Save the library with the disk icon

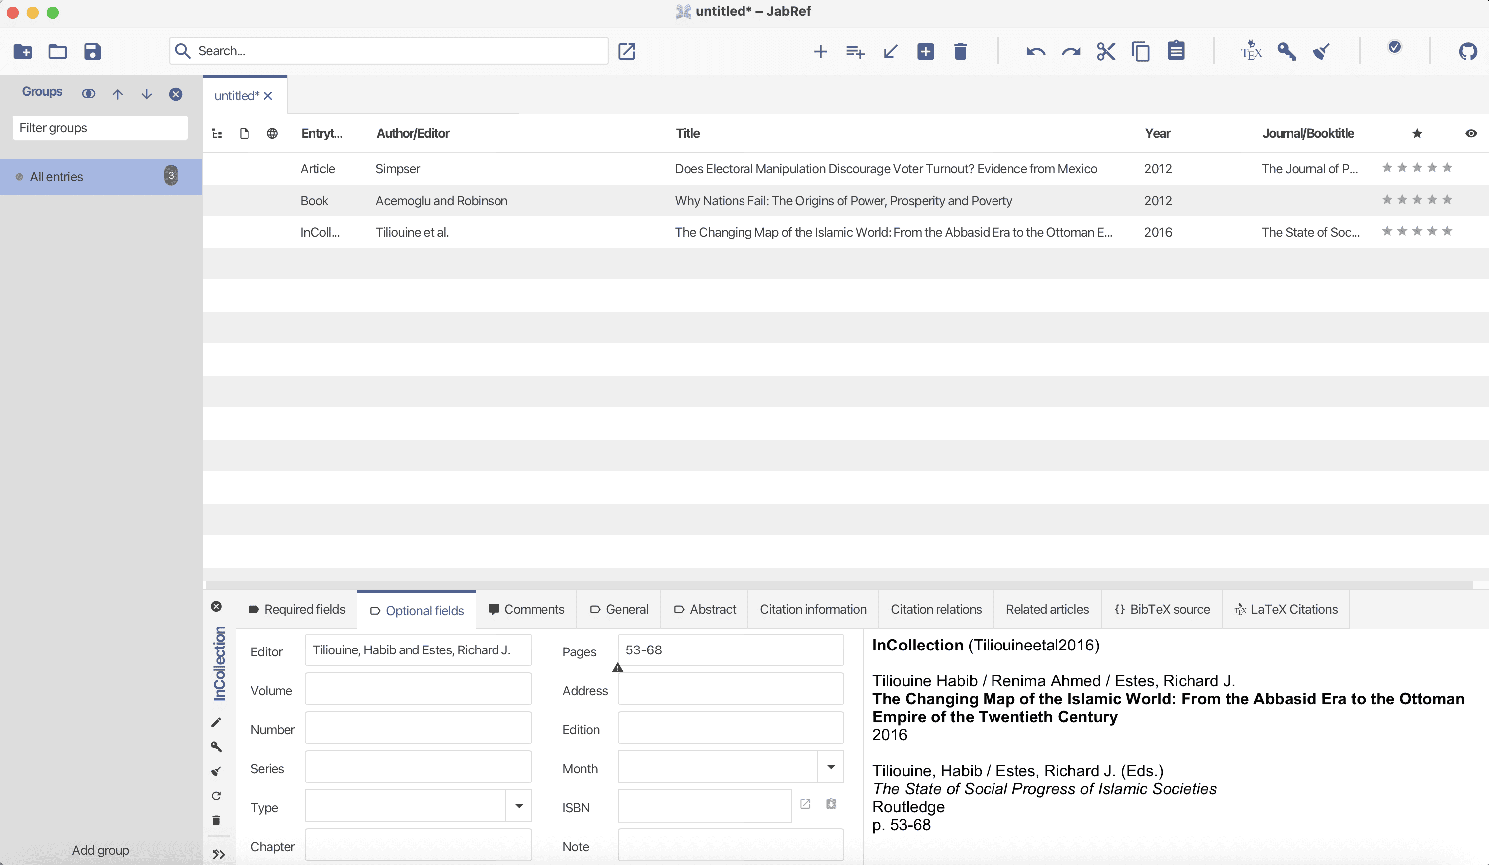[92, 51]
